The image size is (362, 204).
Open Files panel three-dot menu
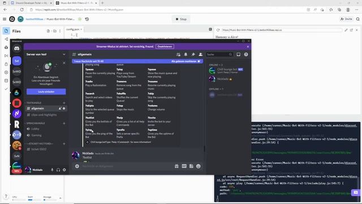pyautogui.click(x=60, y=31)
